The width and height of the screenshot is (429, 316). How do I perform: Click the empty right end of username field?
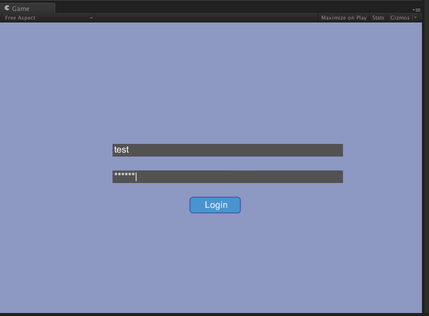coord(323,150)
